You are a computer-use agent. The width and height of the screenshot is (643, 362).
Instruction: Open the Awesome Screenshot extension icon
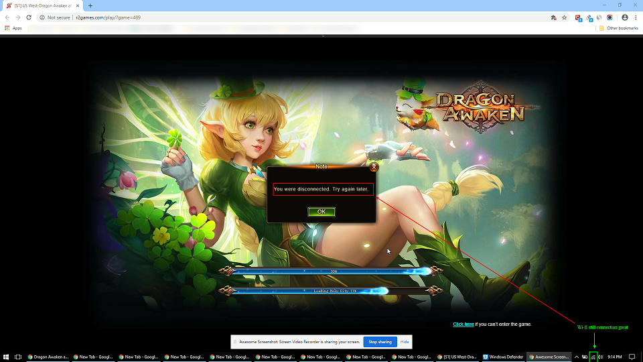click(x=610, y=17)
